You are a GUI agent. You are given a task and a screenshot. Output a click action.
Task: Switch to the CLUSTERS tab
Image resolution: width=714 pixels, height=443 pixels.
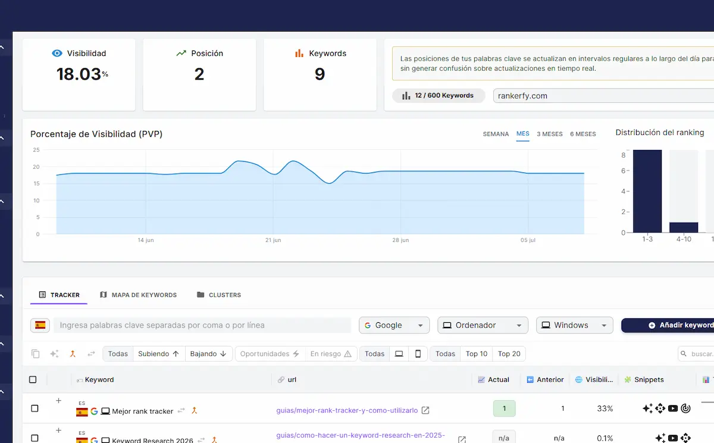click(x=218, y=295)
